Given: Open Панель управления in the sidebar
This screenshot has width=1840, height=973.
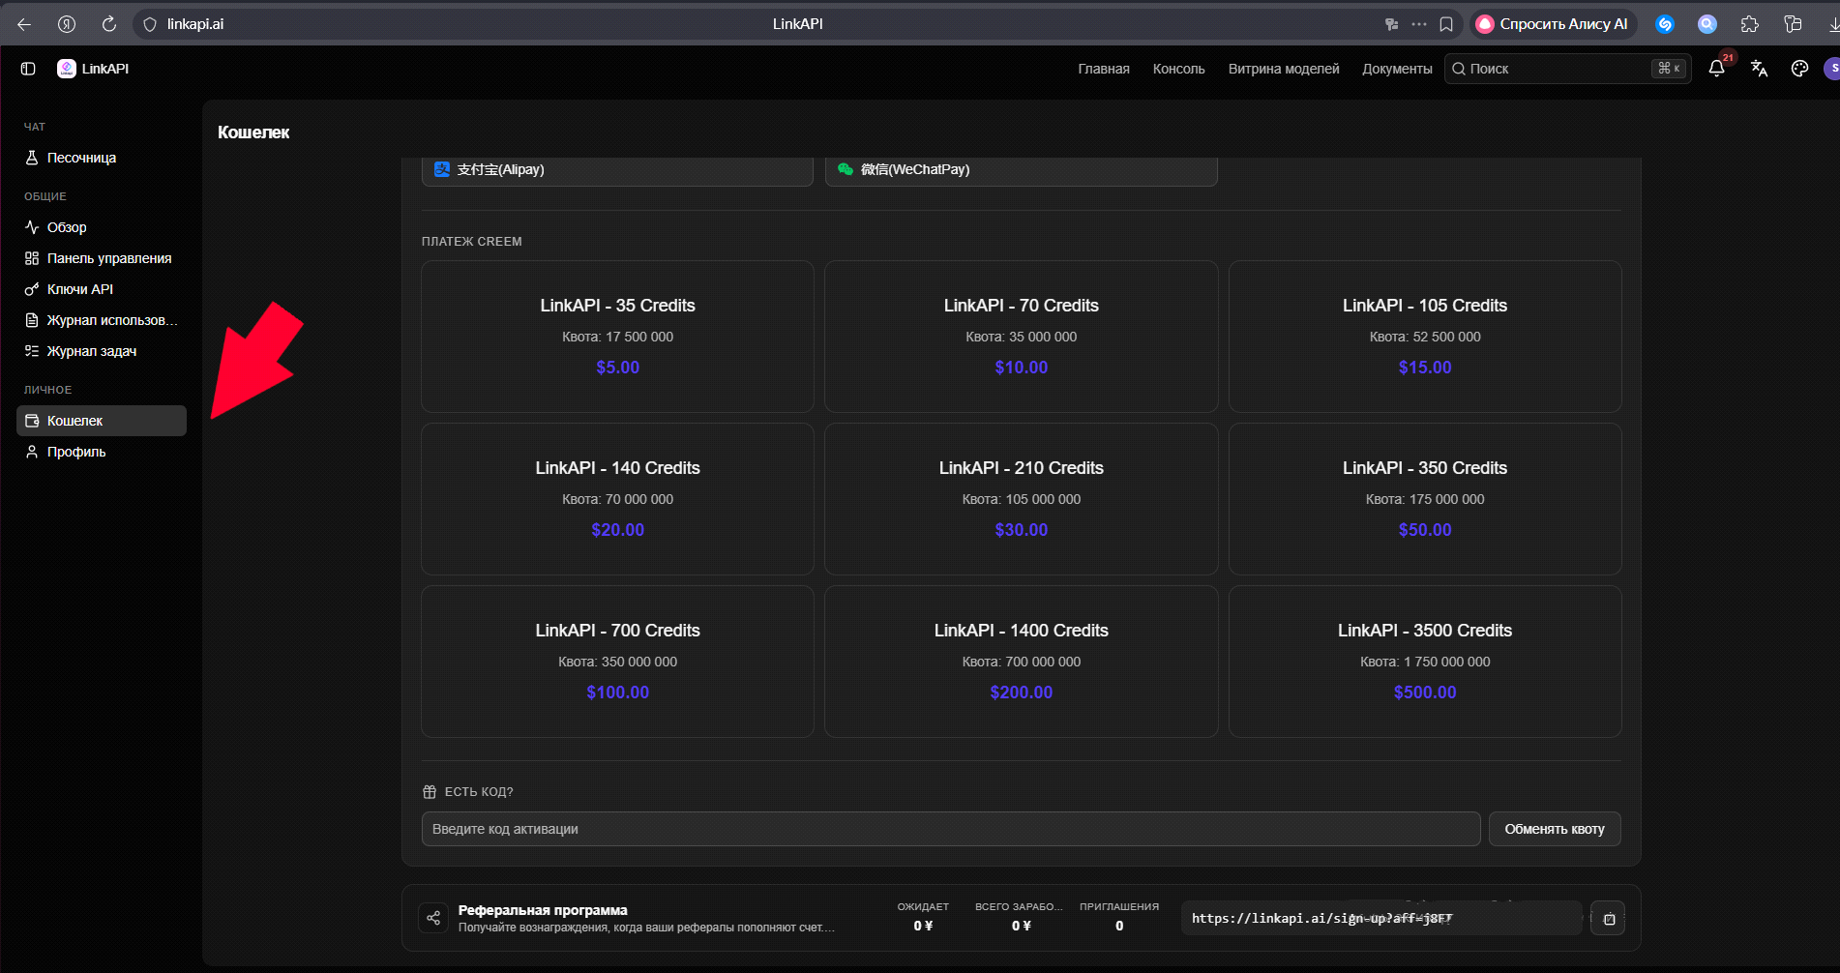Looking at the screenshot, I should point(102,258).
